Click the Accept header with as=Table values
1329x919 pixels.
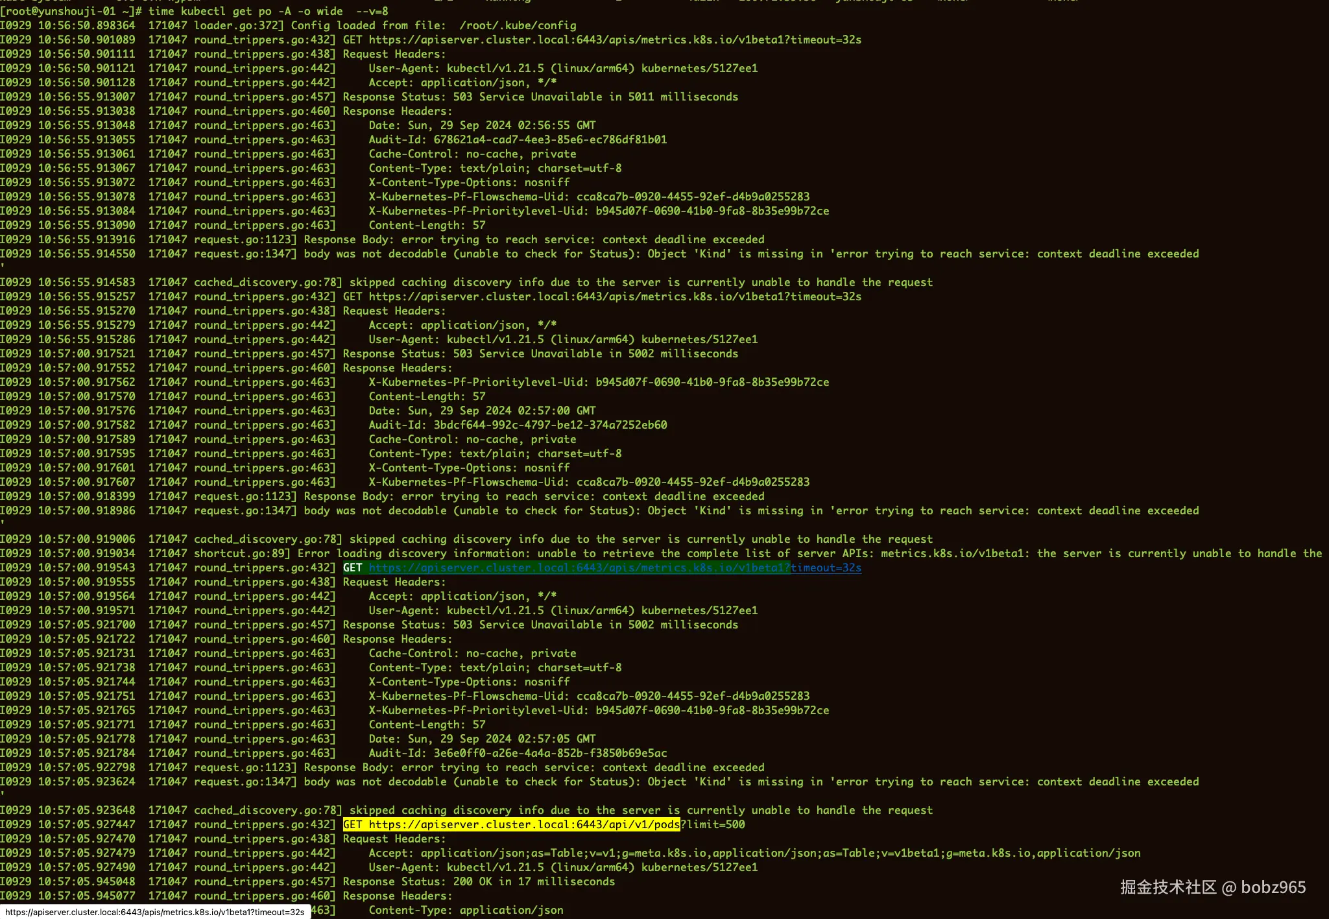tap(754, 853)
